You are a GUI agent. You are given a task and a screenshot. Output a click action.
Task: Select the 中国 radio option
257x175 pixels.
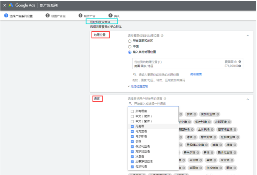[x=130, y=46]
